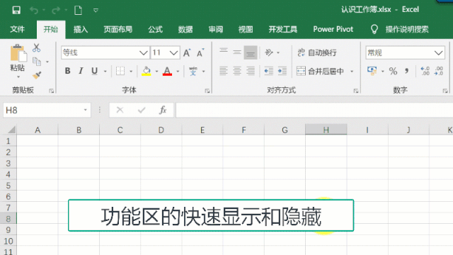Image resolution: width=453 pixels, height=255 pixels.
Task: Toggle Bold formatting
Action: [68, 71]
